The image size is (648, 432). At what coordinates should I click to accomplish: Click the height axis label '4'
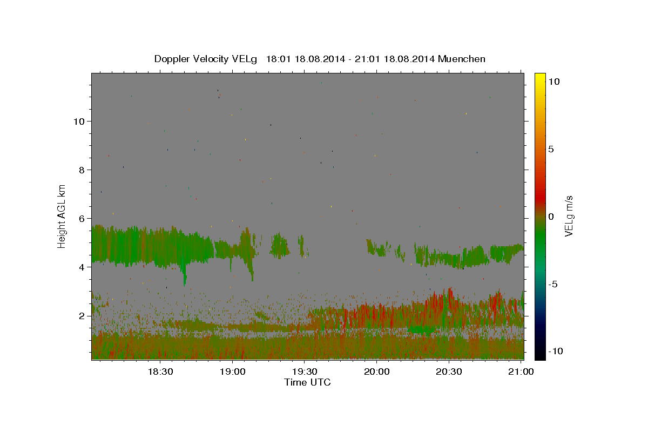coord(82,267)
